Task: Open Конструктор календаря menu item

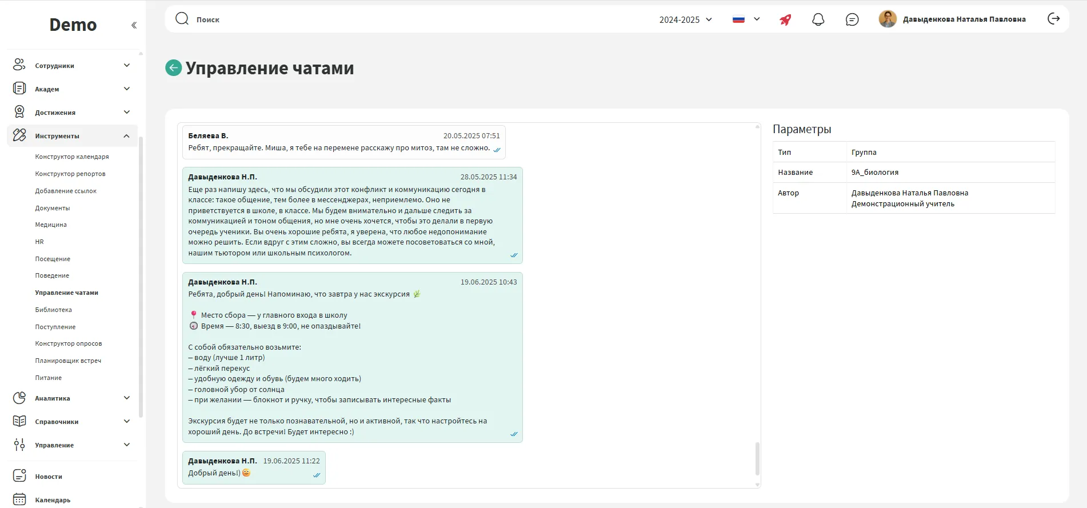Action: [x=72, y=157]
